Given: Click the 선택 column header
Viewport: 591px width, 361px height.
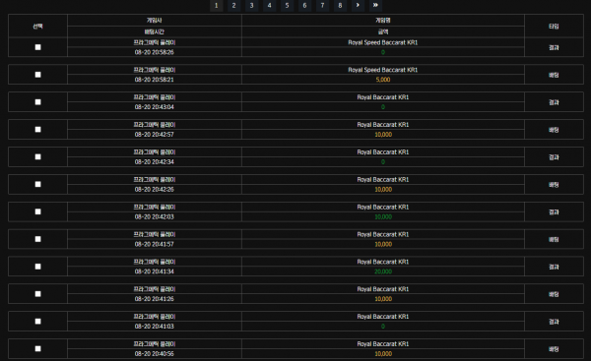Looking at the screenshot, I should pyautogui.click(x=37, y=26).
